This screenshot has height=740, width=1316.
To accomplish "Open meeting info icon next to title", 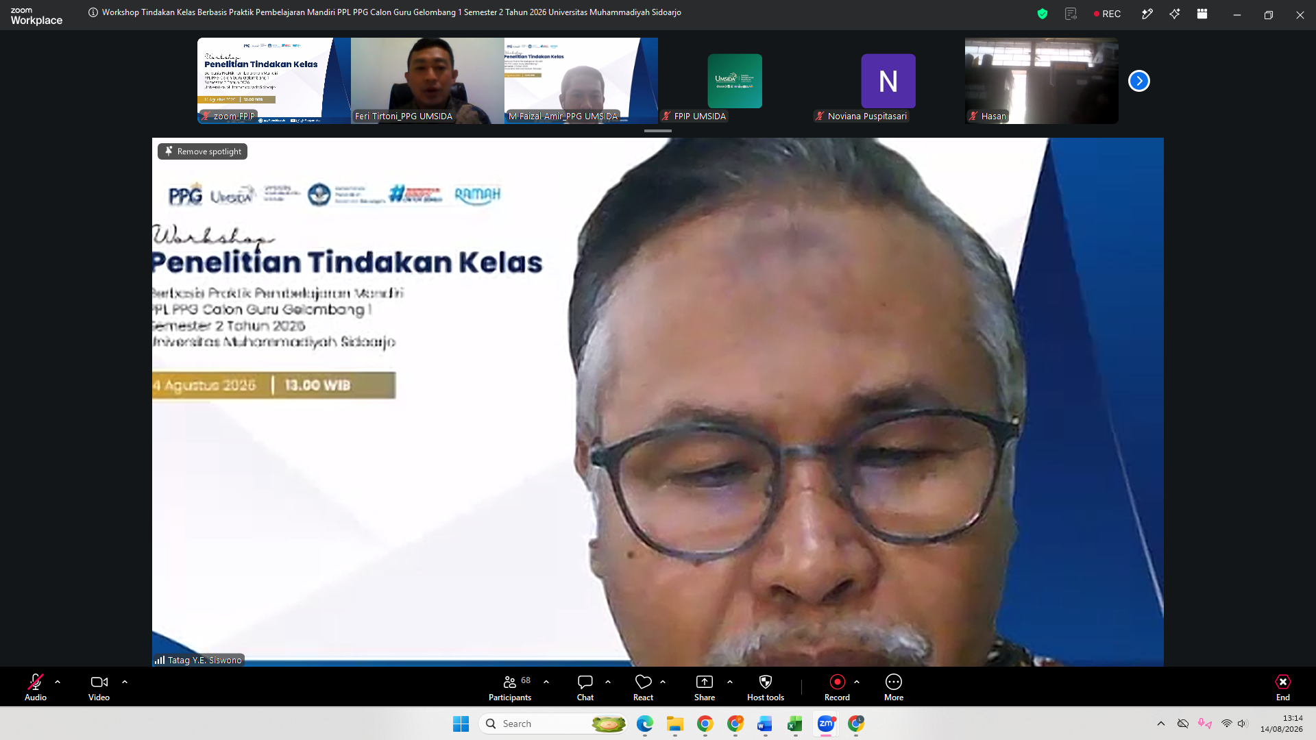I will [x=93, y=12].
